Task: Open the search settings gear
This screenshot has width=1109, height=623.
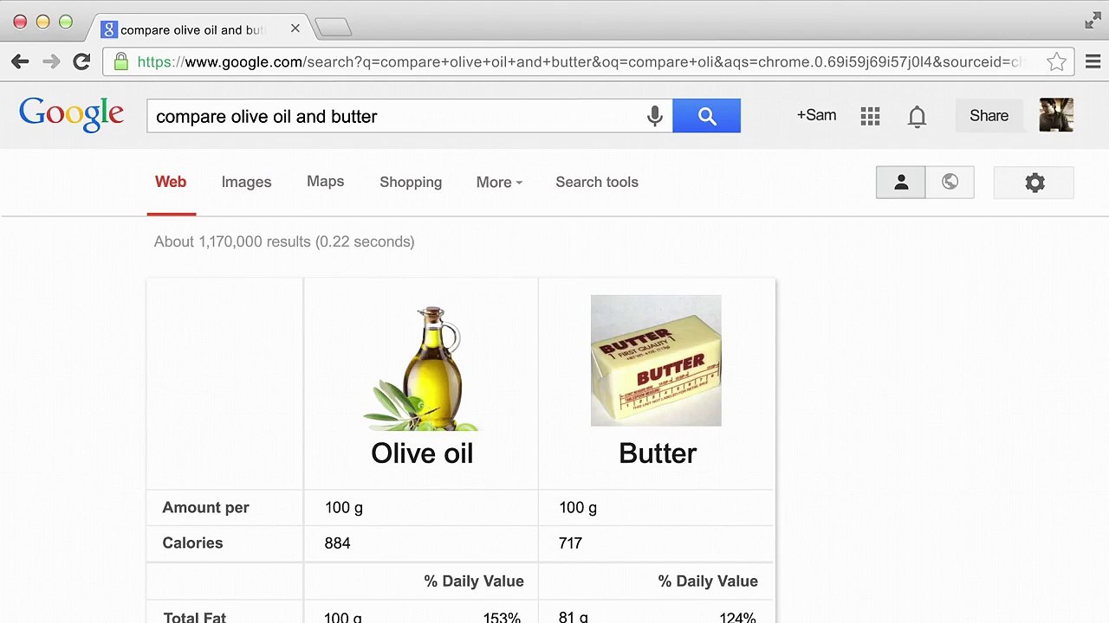Action: coord(1034,183)
